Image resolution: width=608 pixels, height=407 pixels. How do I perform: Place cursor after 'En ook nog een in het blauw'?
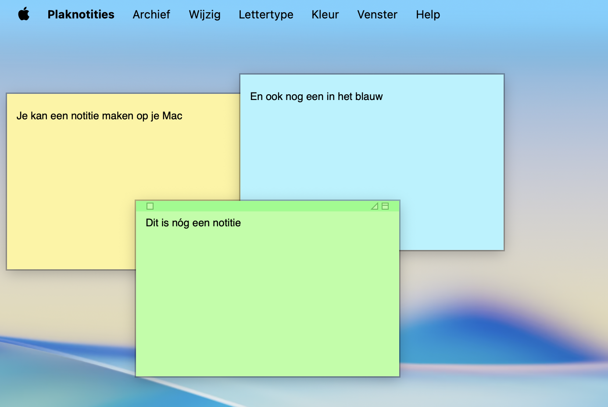click(383, 96)
